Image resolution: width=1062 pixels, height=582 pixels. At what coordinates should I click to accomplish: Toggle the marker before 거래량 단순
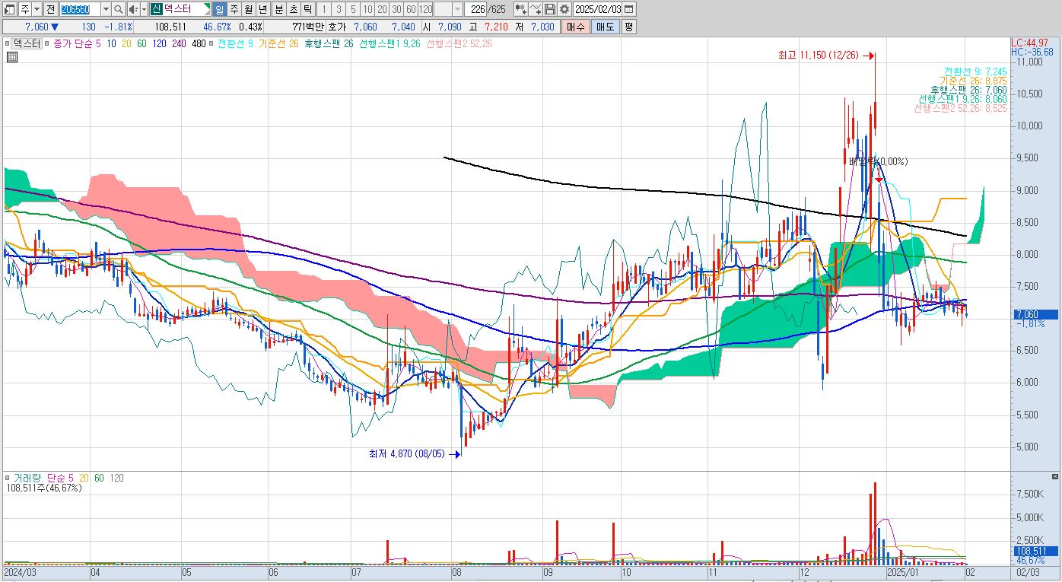[x=8, y=478]
